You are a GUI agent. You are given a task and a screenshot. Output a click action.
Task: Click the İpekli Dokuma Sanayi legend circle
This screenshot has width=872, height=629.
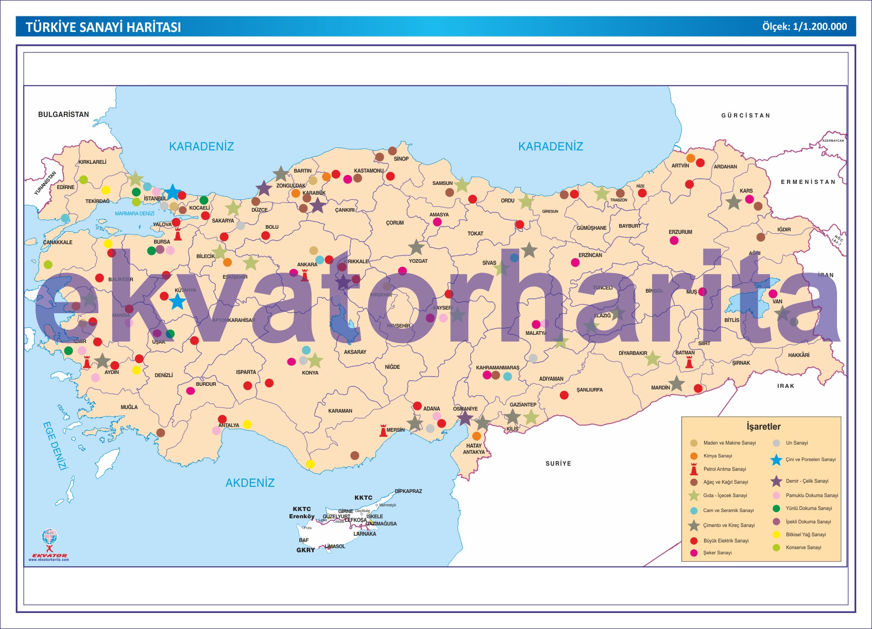coord(776,522)
